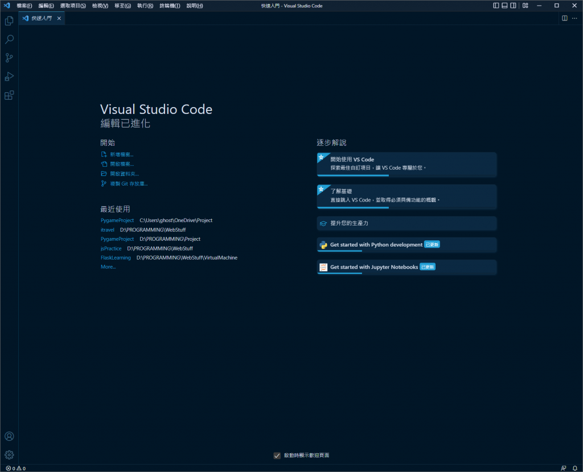Select the 快速入門 editor tab

(x=41, y=18)
